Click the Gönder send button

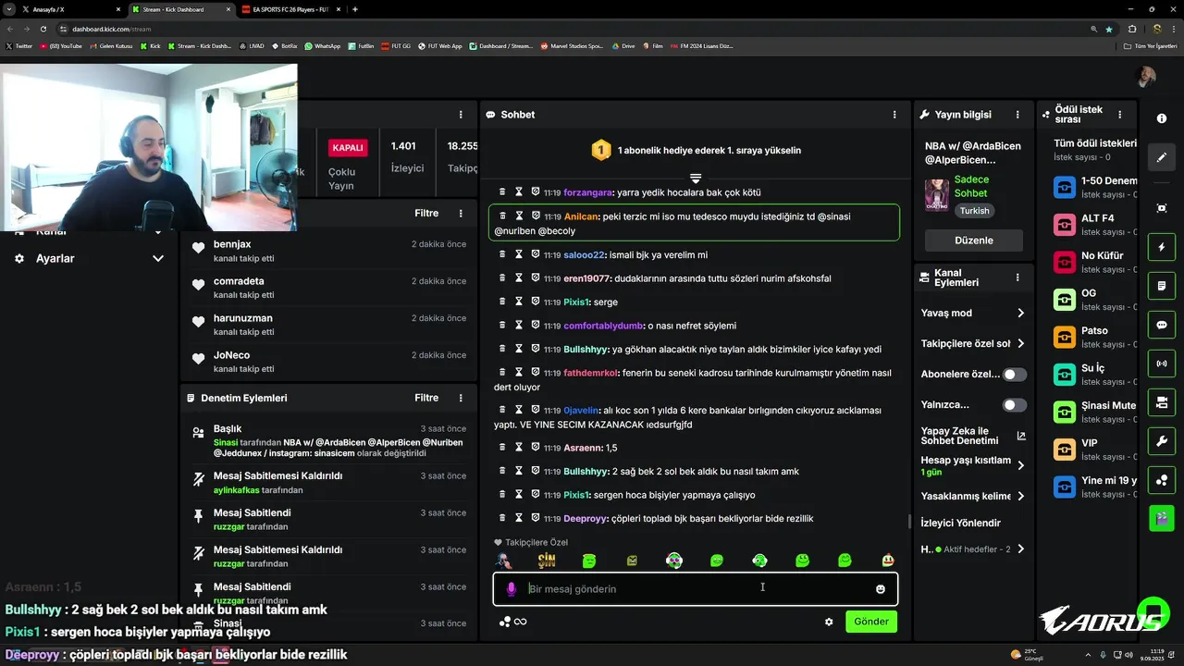coord(871,622)
